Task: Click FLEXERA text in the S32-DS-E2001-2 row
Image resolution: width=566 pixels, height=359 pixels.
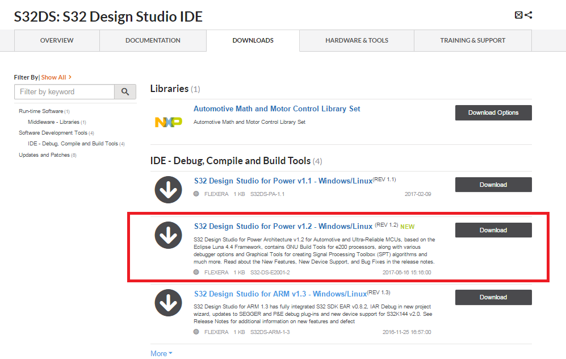Action: (x=217, y=272)
